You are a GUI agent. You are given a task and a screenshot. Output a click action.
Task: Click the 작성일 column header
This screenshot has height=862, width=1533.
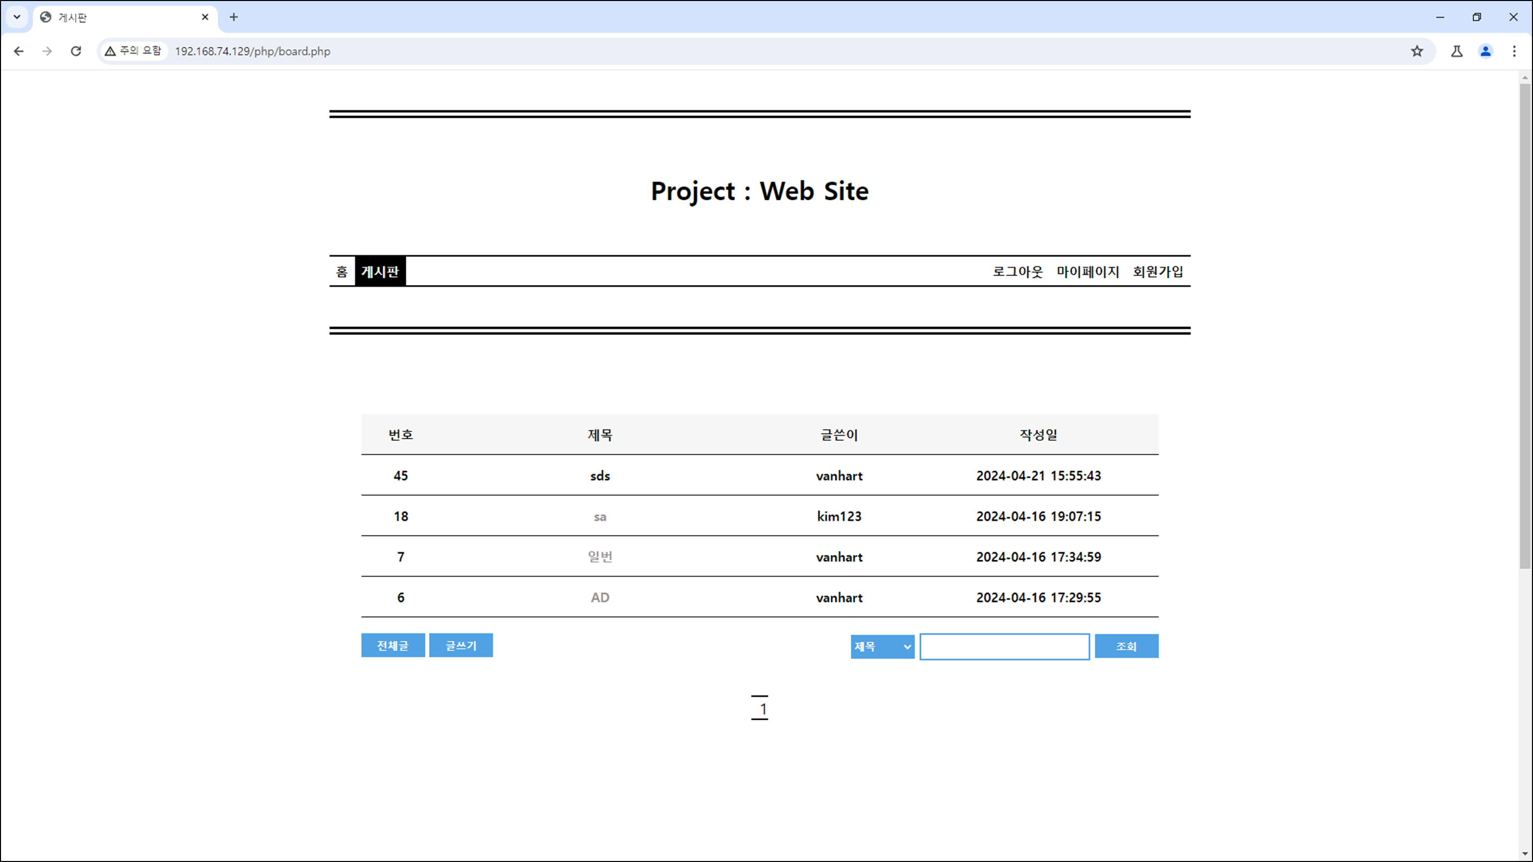pos(1039,435)
